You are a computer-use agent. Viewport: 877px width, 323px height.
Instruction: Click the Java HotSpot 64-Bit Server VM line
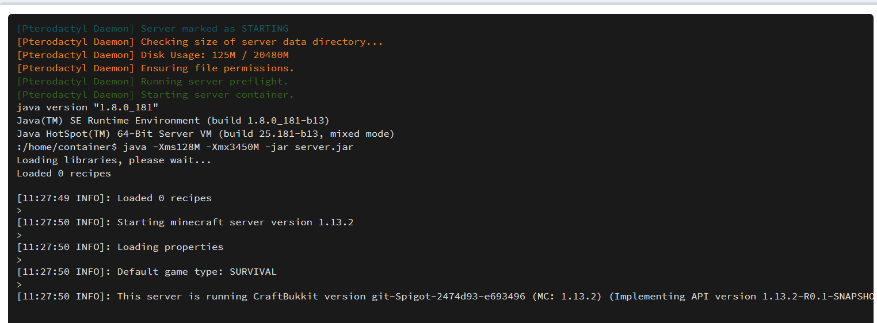tap(205, 134)
